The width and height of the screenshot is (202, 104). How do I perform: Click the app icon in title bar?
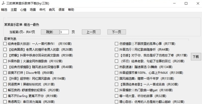coord(3,3)
